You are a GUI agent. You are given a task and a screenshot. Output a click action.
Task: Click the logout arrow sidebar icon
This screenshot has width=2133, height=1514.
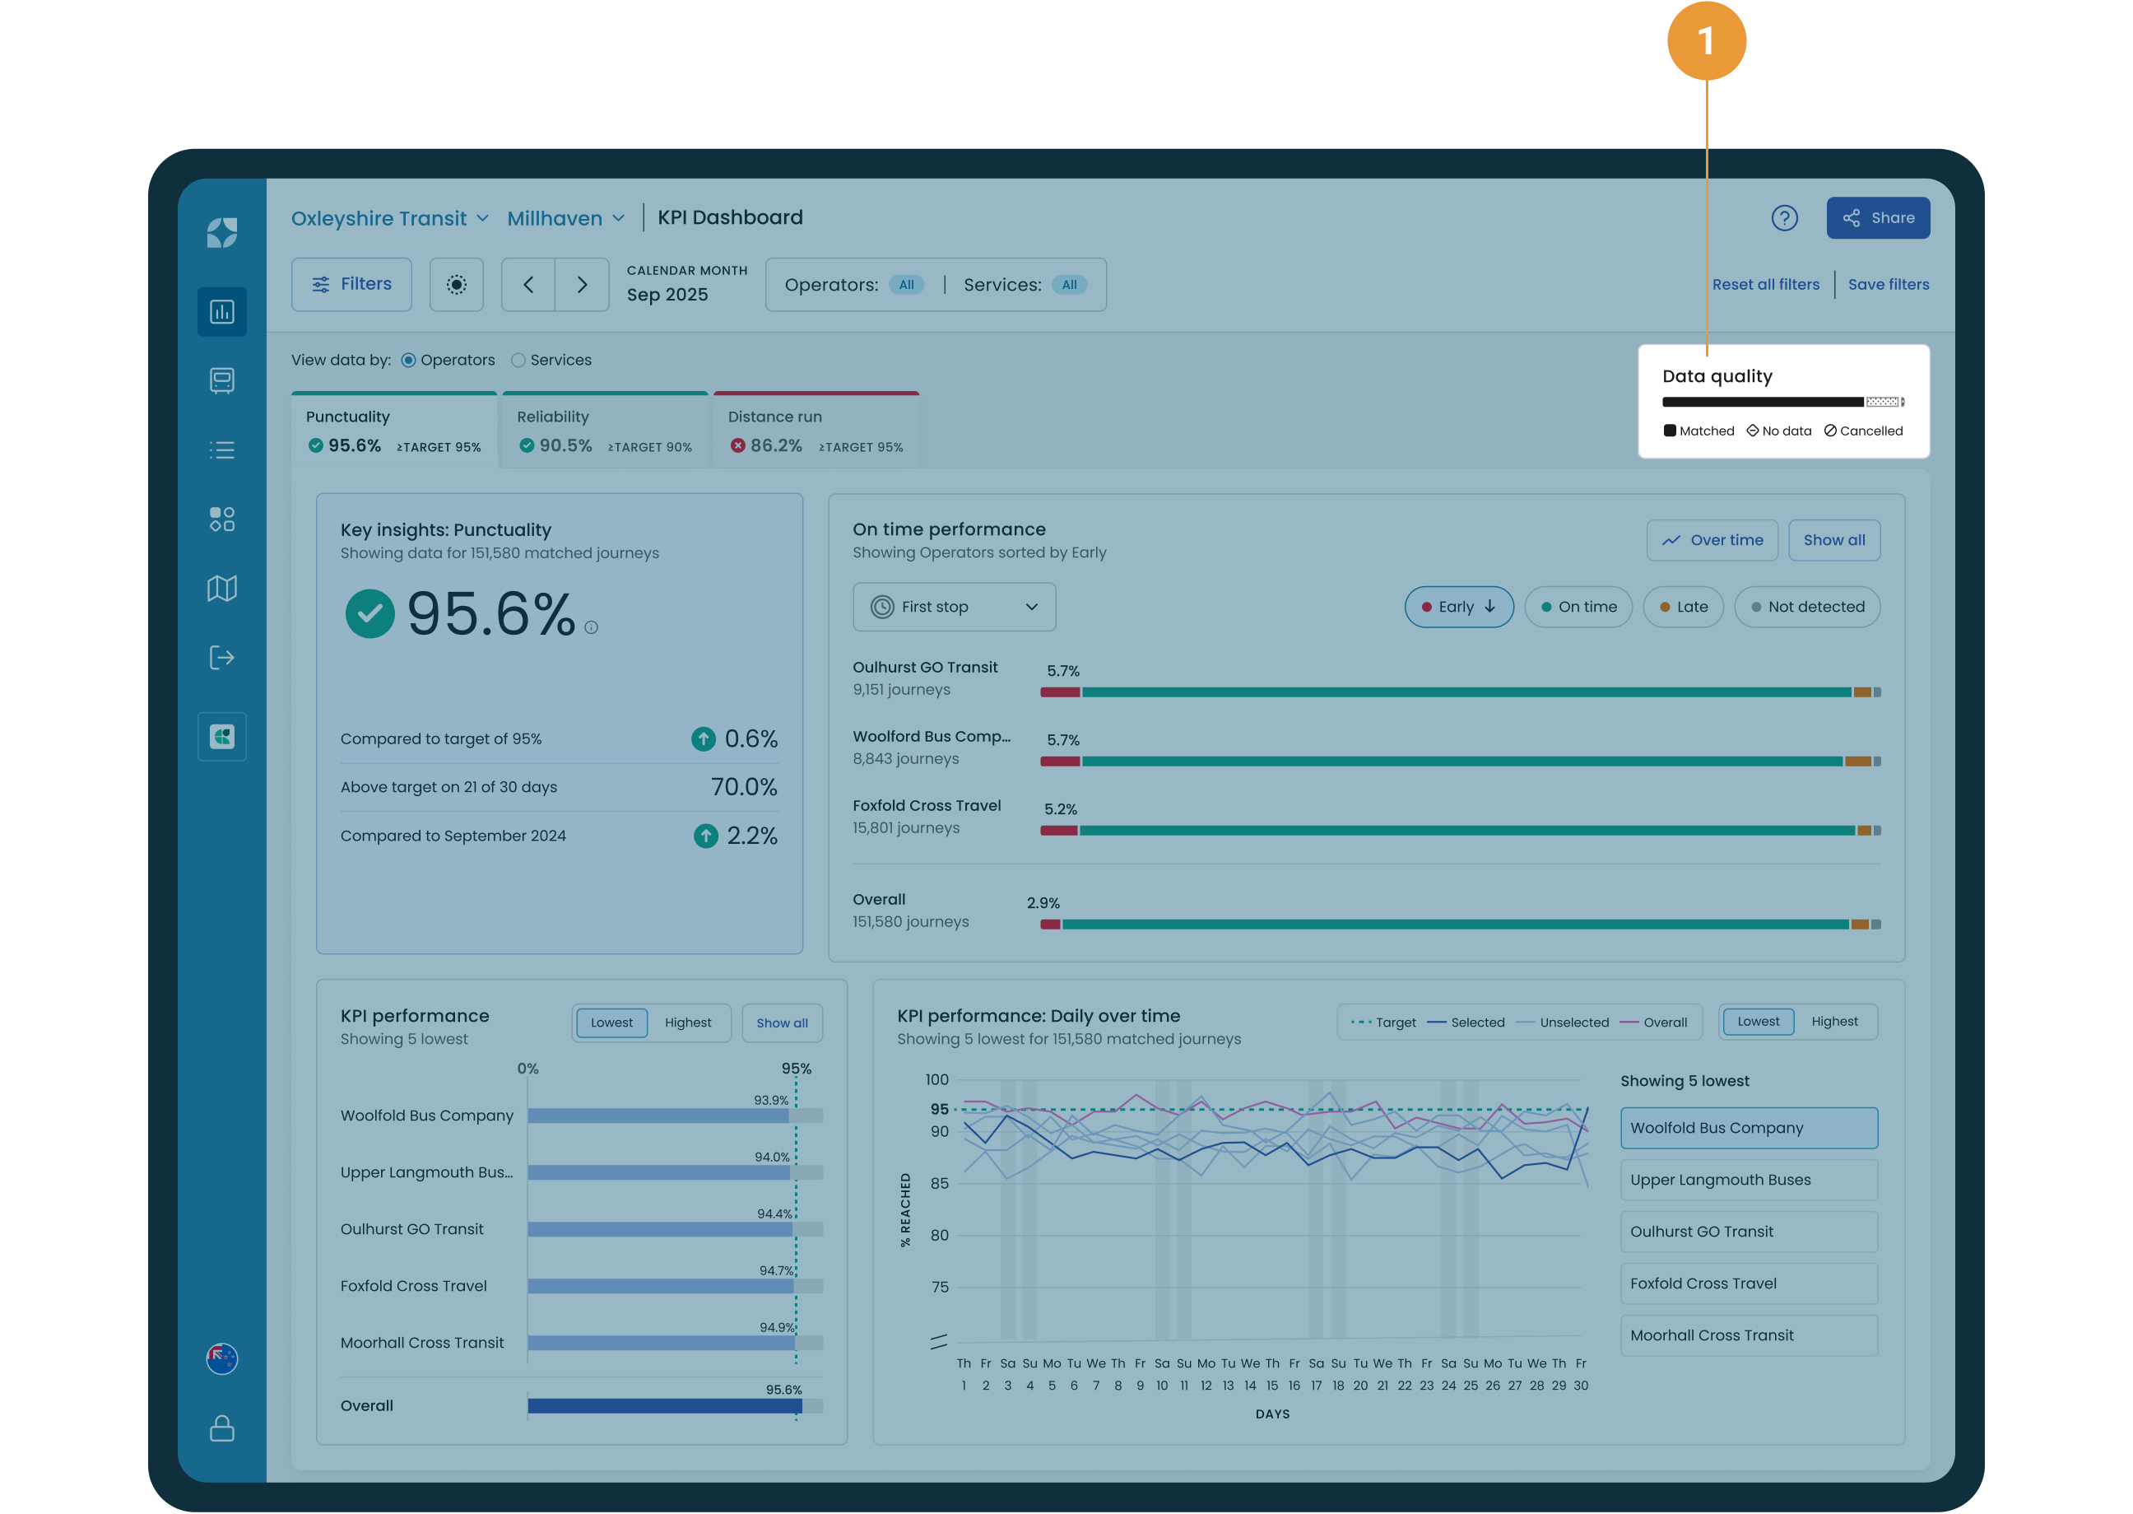click(x=222, y=657)
